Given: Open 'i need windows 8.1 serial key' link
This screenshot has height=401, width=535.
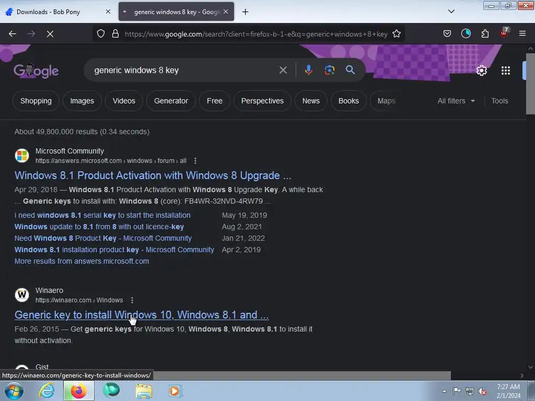Looking at the screenshot, I should pyautogui.click(x=102, y=215).
